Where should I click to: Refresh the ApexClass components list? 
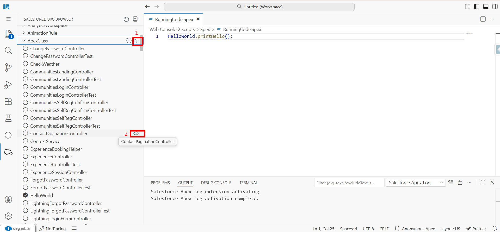[129, 41]
